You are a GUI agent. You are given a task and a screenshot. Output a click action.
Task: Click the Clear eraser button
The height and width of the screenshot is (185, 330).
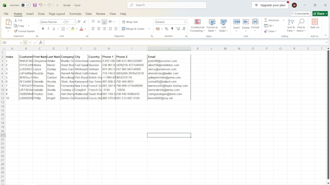pos(270,31)
